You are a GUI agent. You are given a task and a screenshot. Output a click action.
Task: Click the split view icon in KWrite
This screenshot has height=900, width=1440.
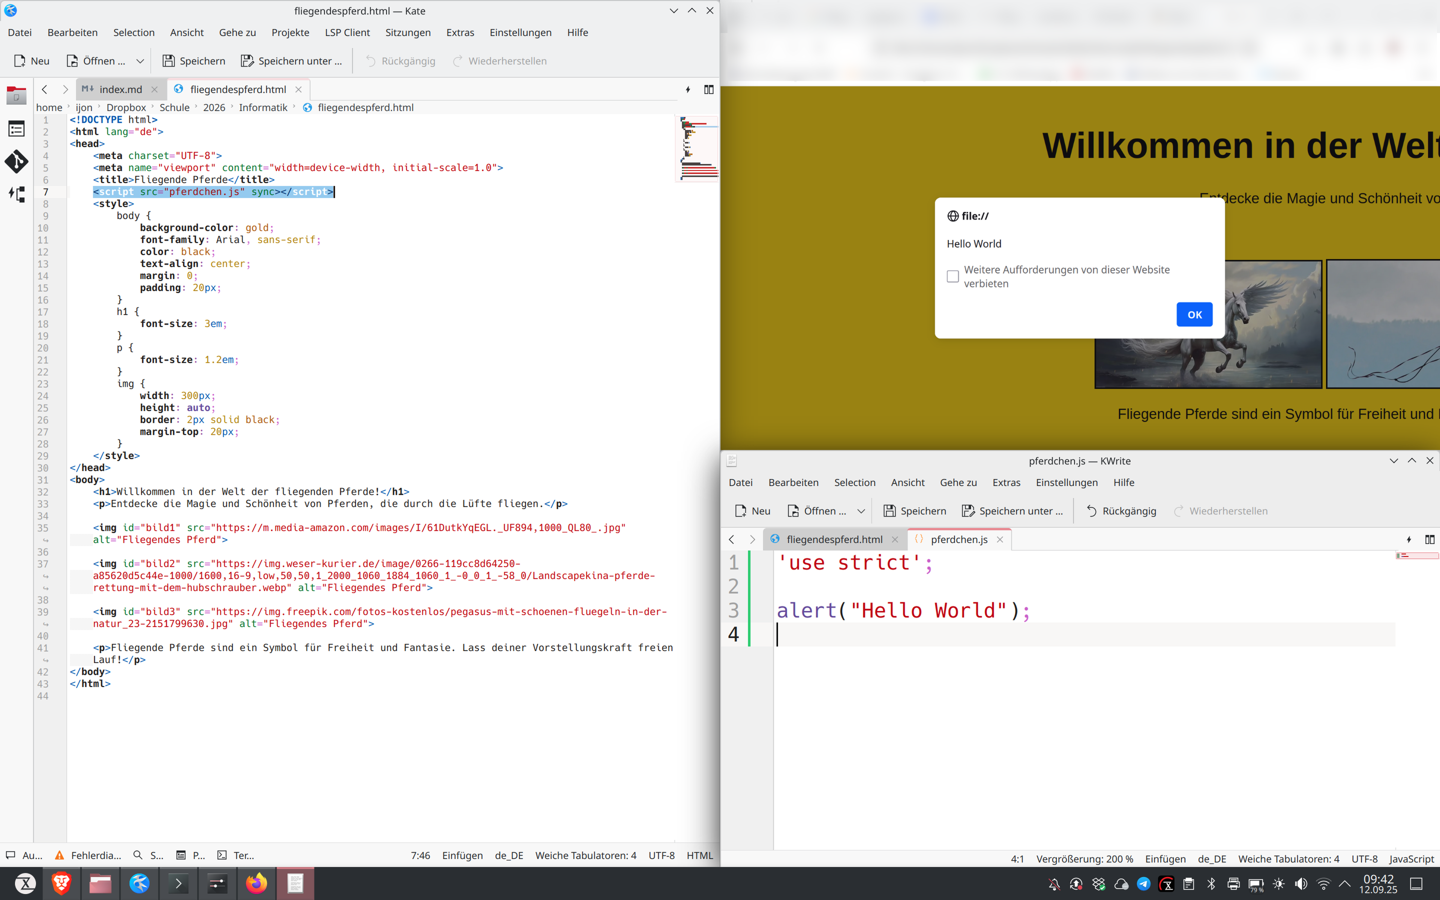1429,539
